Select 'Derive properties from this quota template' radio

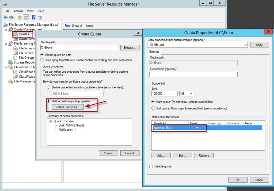tap(49, 87)
